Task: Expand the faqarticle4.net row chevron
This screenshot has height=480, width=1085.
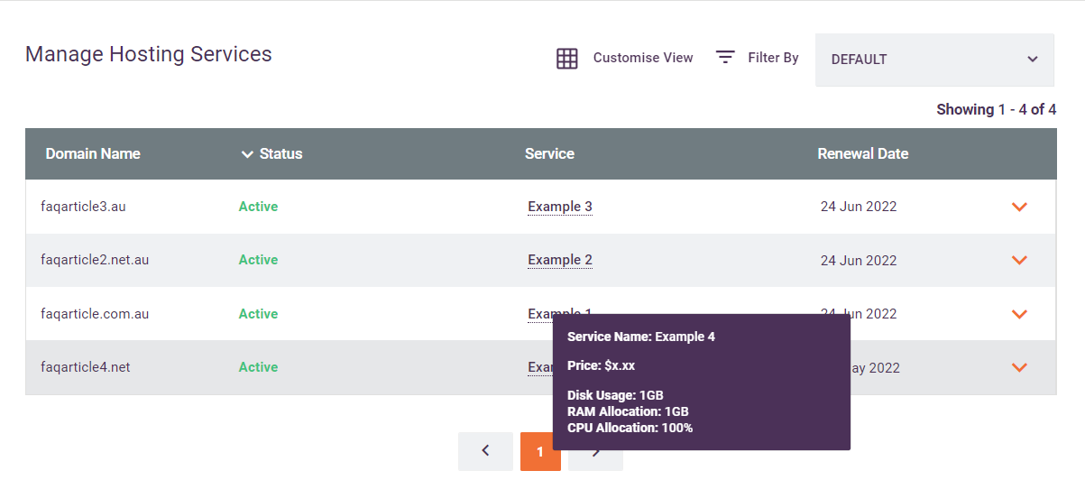Action: point(1019,367)
